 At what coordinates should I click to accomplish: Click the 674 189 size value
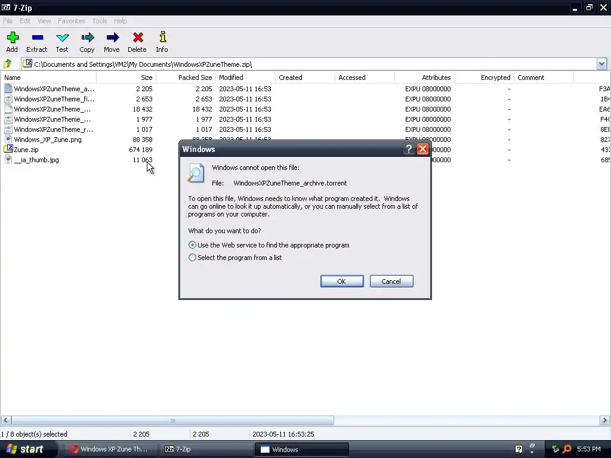click(x=140, y=150)
